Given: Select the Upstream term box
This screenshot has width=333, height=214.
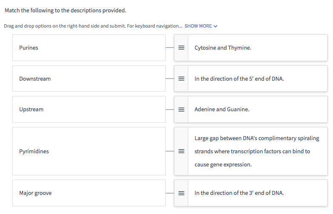Looking at the screenshot, I should (89, 110).
